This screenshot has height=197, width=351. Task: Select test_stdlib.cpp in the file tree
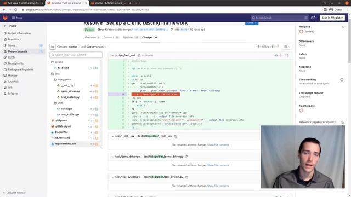tap(70, 114)
